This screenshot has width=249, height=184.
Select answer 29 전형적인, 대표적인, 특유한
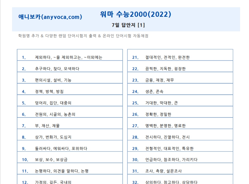[x=169, y=149]
